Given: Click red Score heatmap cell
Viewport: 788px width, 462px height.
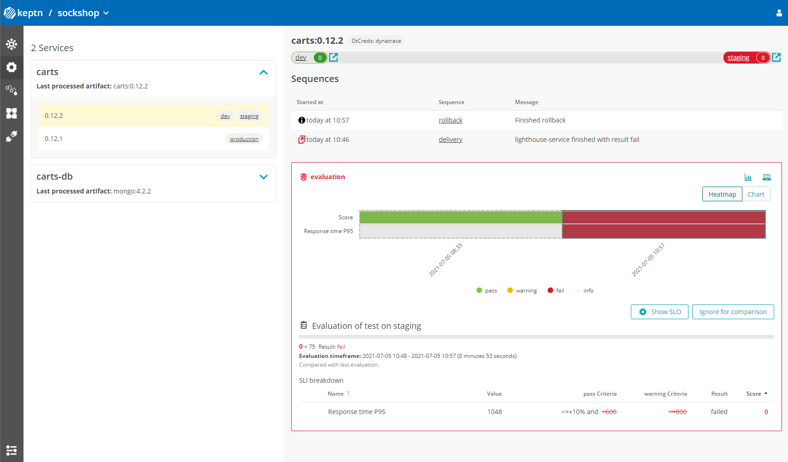Looking at the screenshot, I should (x=664, y=217).
